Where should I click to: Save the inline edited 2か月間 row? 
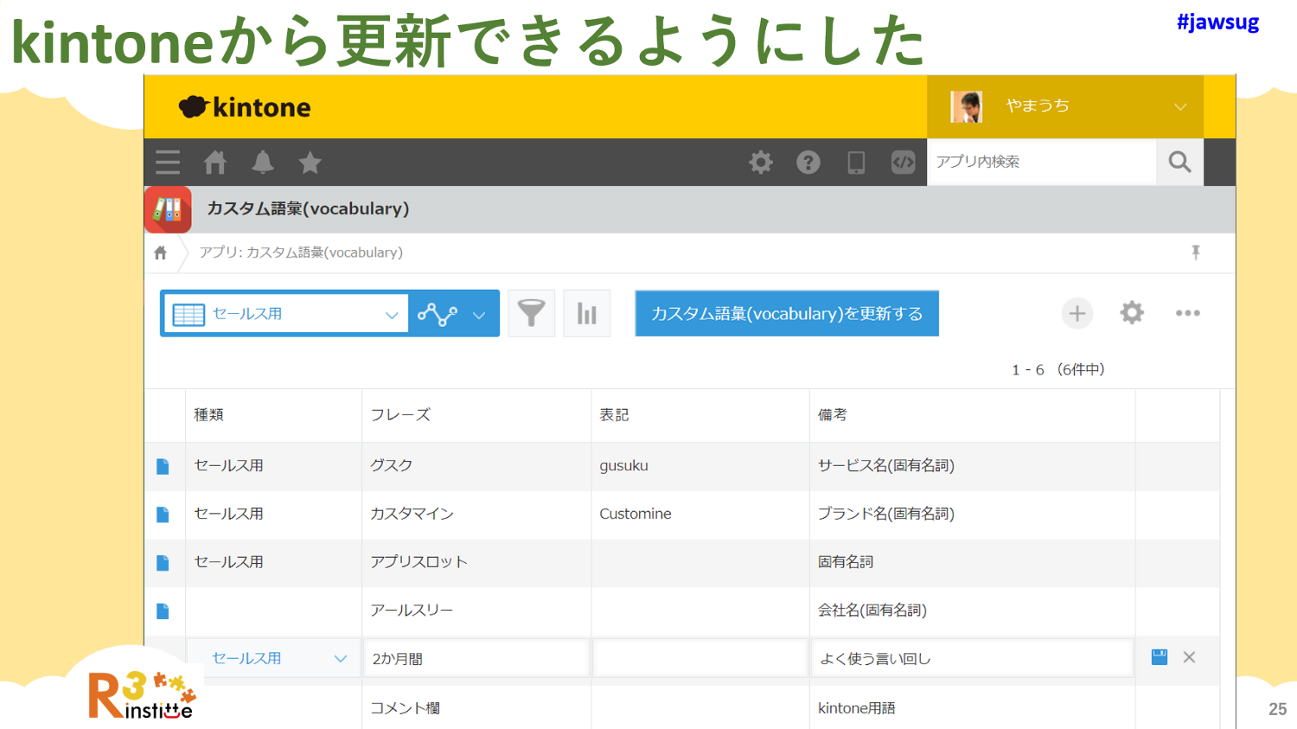tap(1160, 657)
